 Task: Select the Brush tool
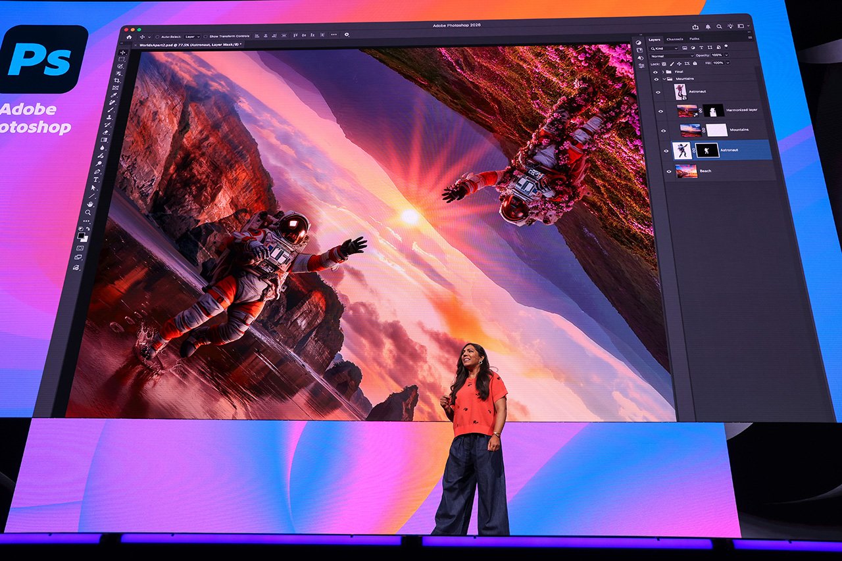110,110
